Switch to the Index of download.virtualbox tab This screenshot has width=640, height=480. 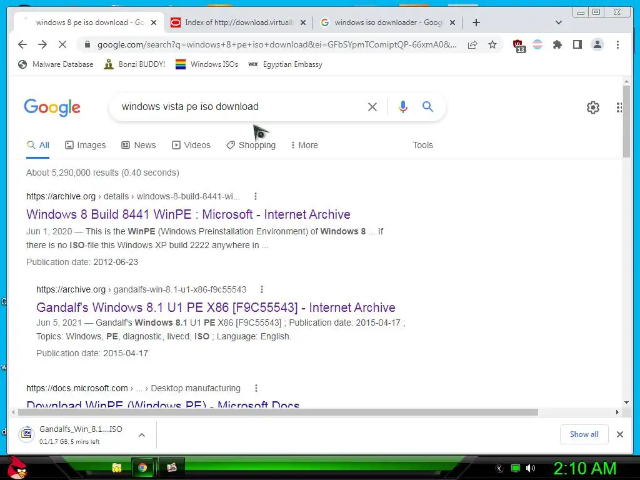(238, 22)
